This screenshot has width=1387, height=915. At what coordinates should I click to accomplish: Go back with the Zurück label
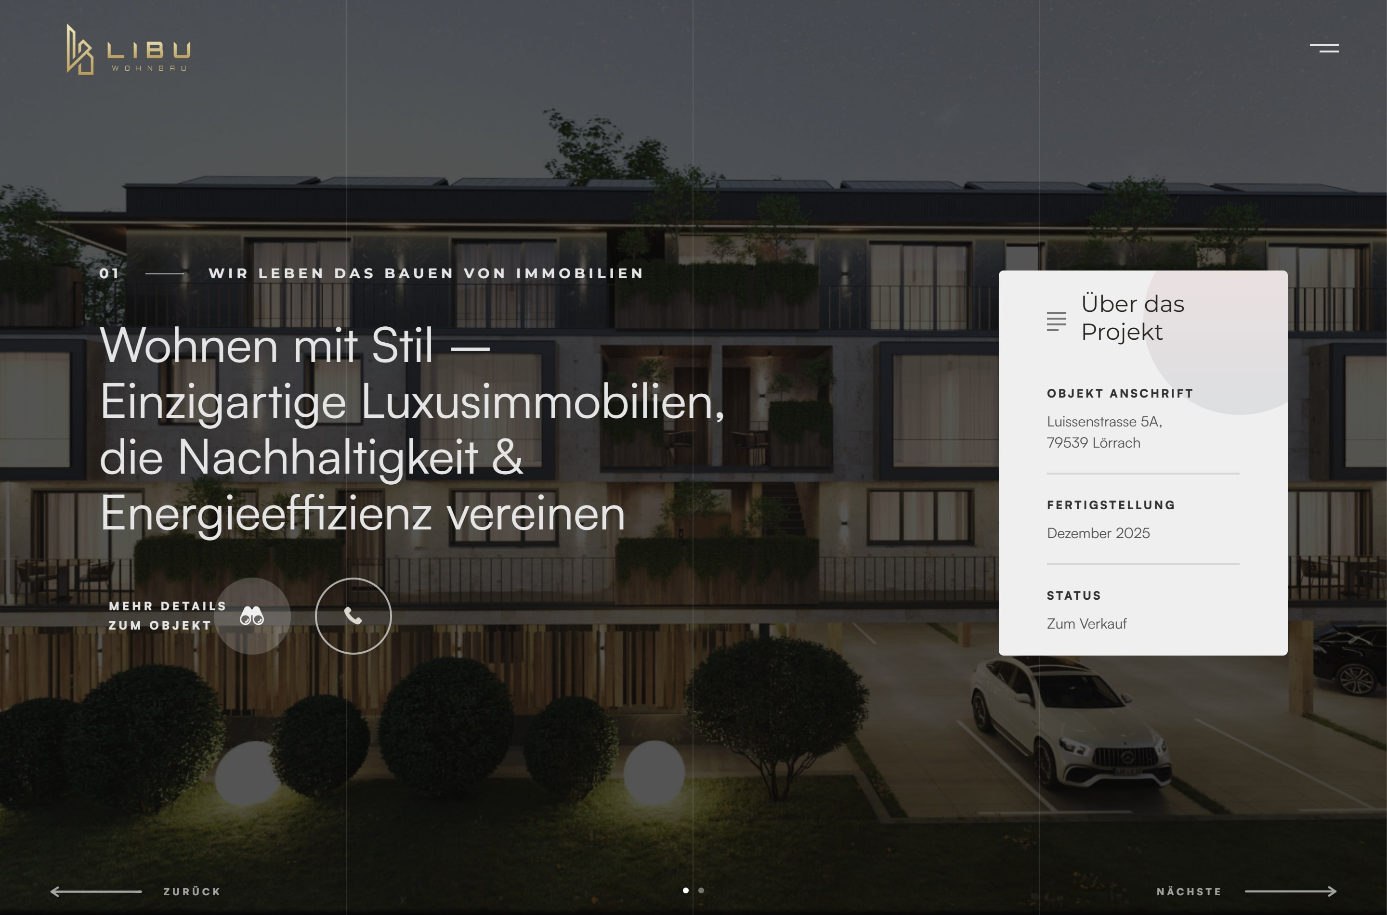point(192,891)
